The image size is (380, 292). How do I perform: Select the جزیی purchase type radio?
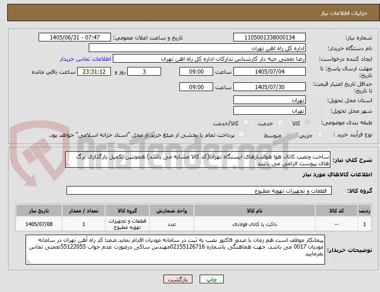[320, 134]
